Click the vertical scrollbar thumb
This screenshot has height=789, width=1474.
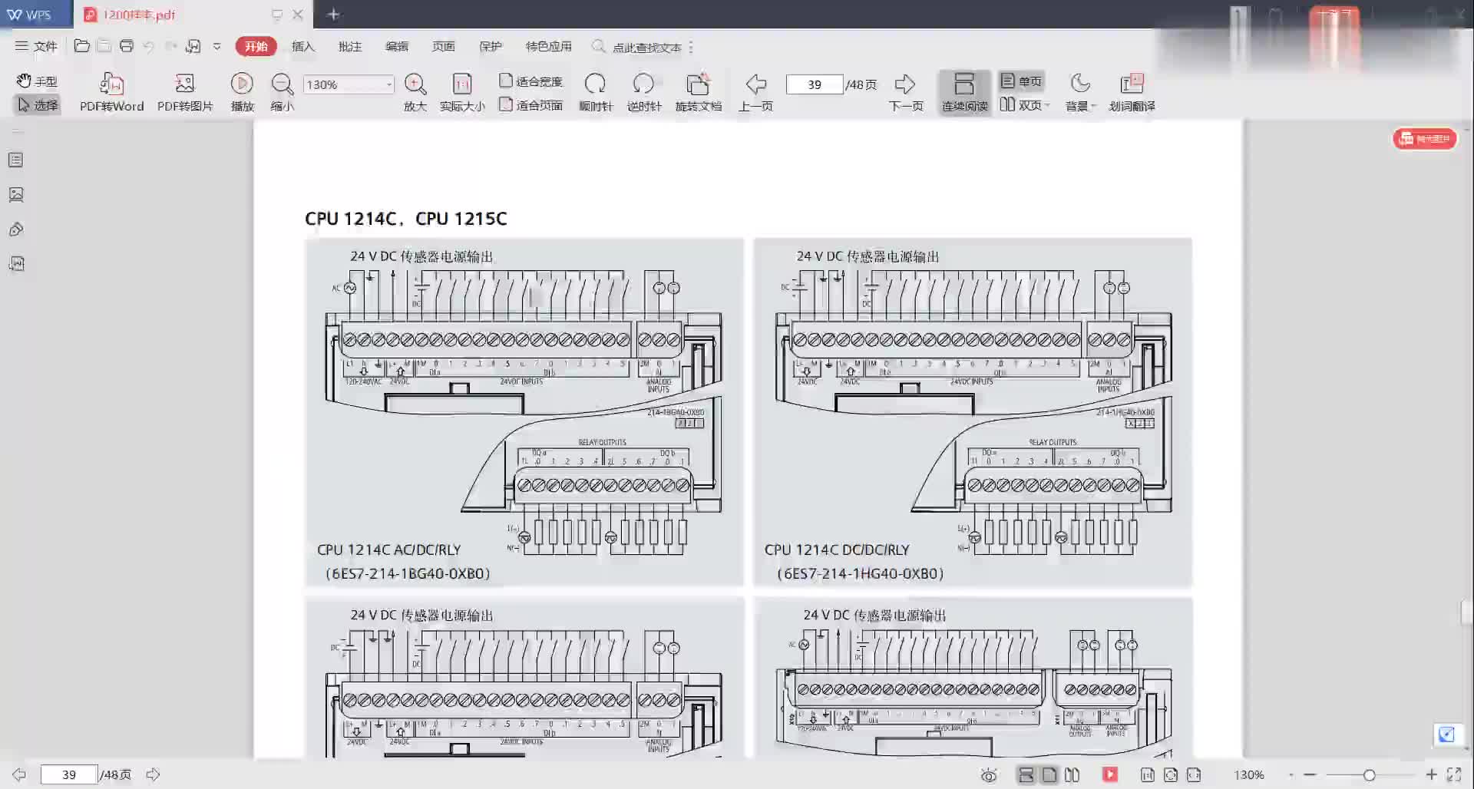pos(1466,612)
